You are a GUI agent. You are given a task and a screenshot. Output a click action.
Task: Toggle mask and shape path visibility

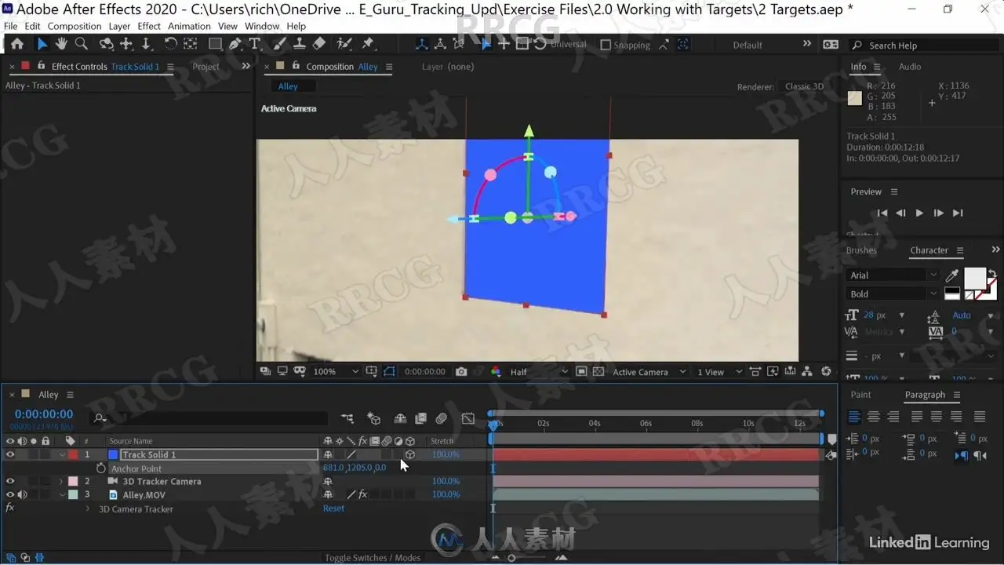coord(390,372)
